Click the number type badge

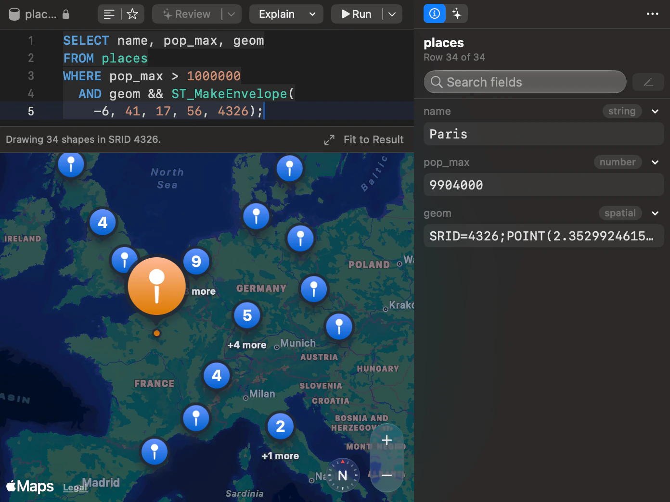(x=618, y=162)
